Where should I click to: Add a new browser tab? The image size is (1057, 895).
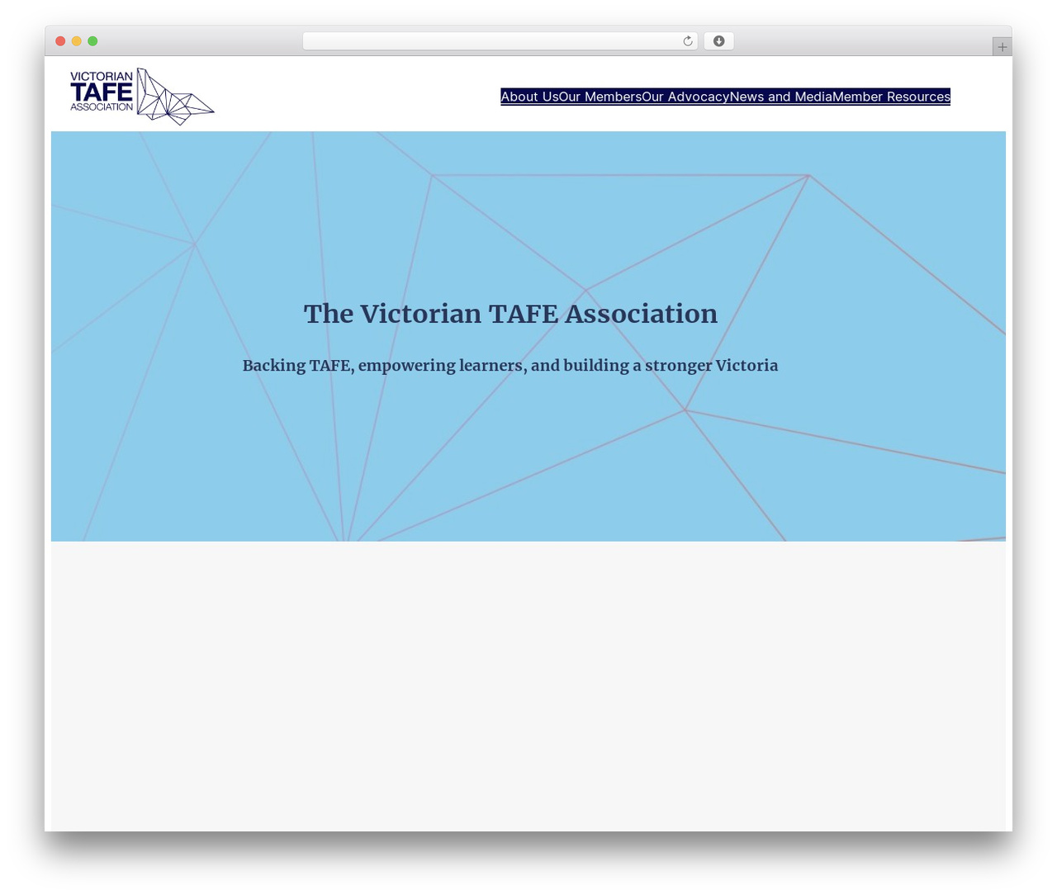pos(1002,47)
